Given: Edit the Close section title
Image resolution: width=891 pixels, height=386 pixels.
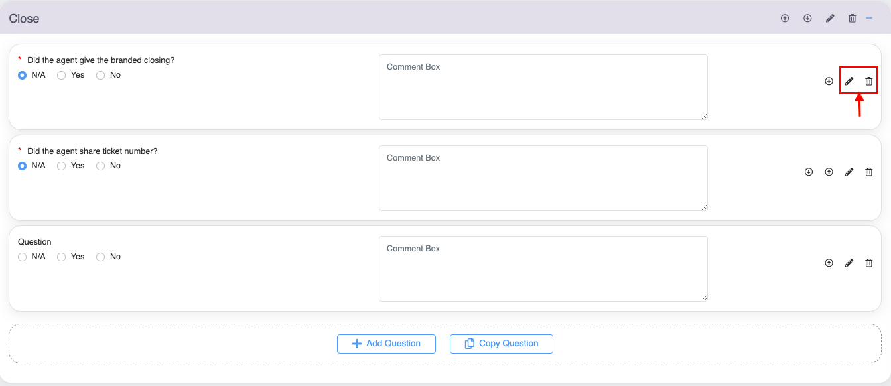Looking at the screenshot, I should (830, 19).
